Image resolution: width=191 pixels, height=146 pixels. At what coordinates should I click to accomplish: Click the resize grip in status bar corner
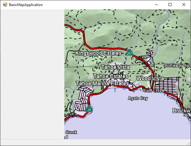[x=189, y=144]
